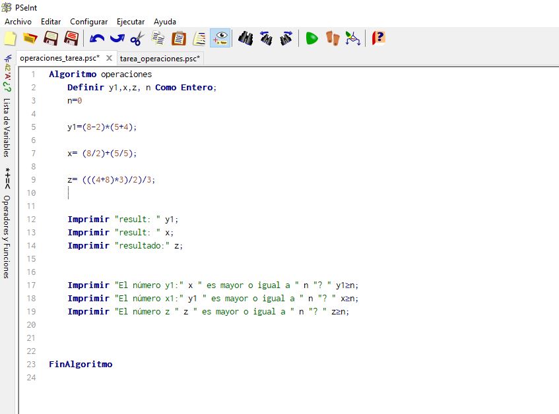Open the Configurar menu
Viewport: 559px width, 414px height.
tap(89, 22)
